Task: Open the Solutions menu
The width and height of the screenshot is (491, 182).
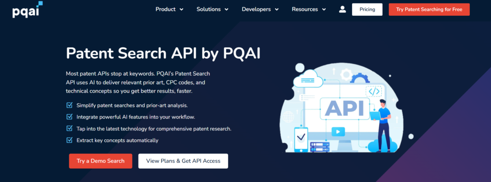Action: 212,10
